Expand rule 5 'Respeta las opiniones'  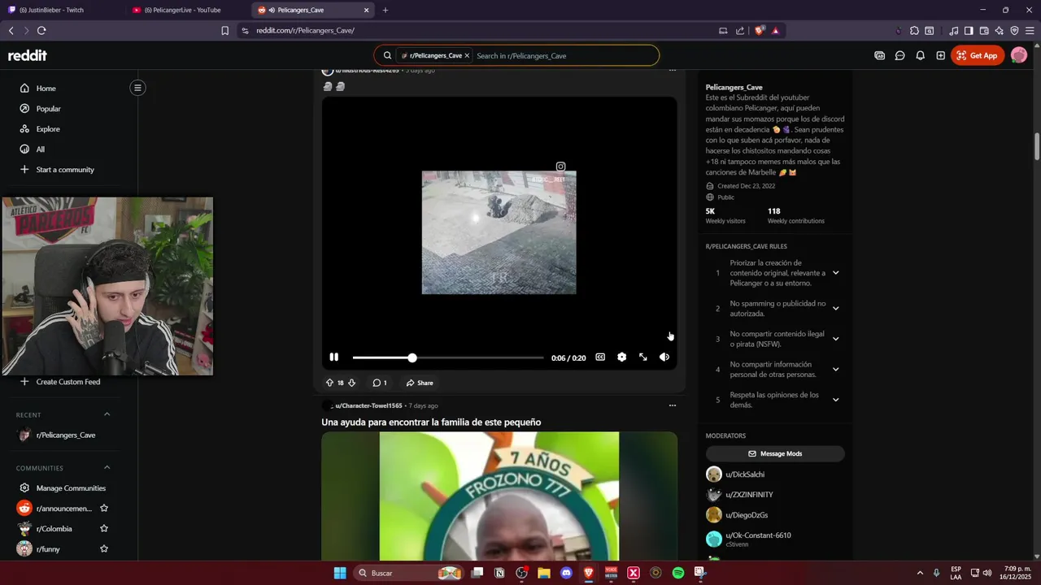835,400
